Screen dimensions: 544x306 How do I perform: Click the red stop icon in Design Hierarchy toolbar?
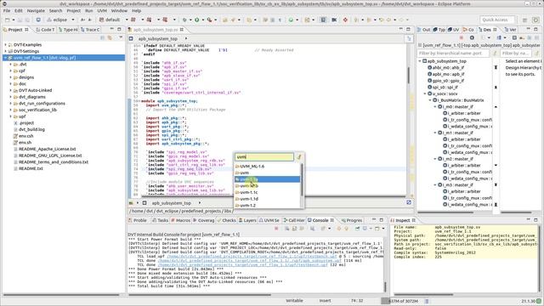(x=461, y=37)
